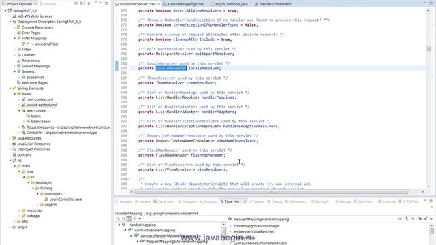Screen dimensions: 436x245
Task: Click the AbstractHandlerMapping class icon
Action: (x=130, y=230)
